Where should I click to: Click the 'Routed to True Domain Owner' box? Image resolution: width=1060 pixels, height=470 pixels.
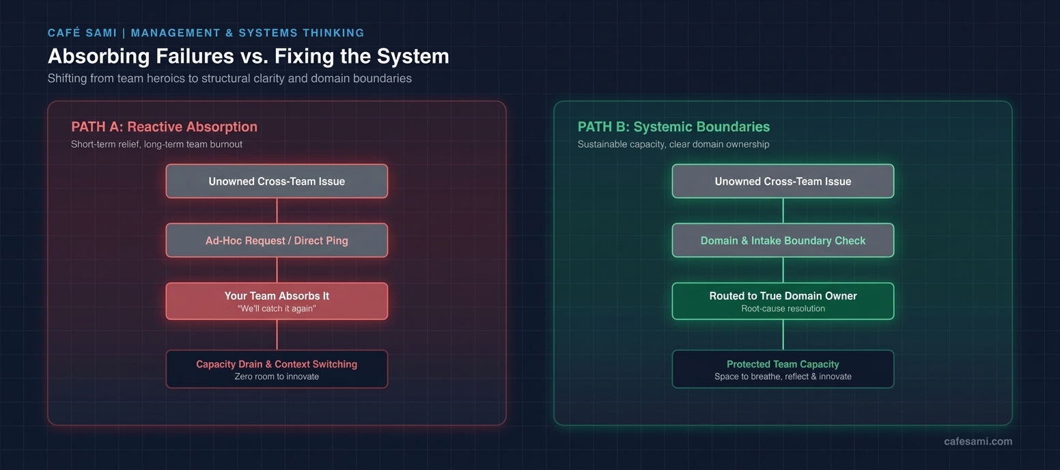pyautogui.click(x=783, y=301)
